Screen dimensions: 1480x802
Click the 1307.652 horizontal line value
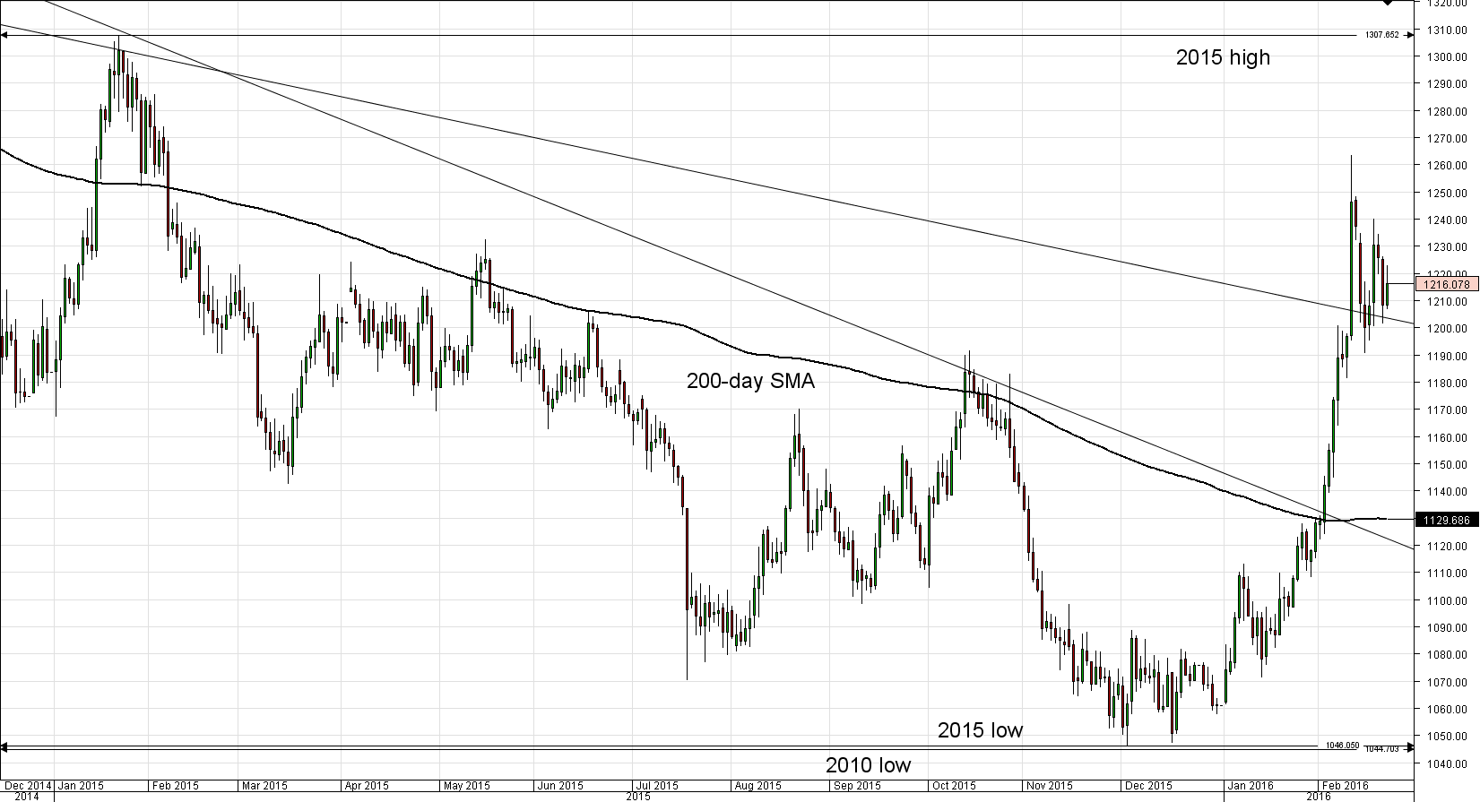(x=1382, y=35)
